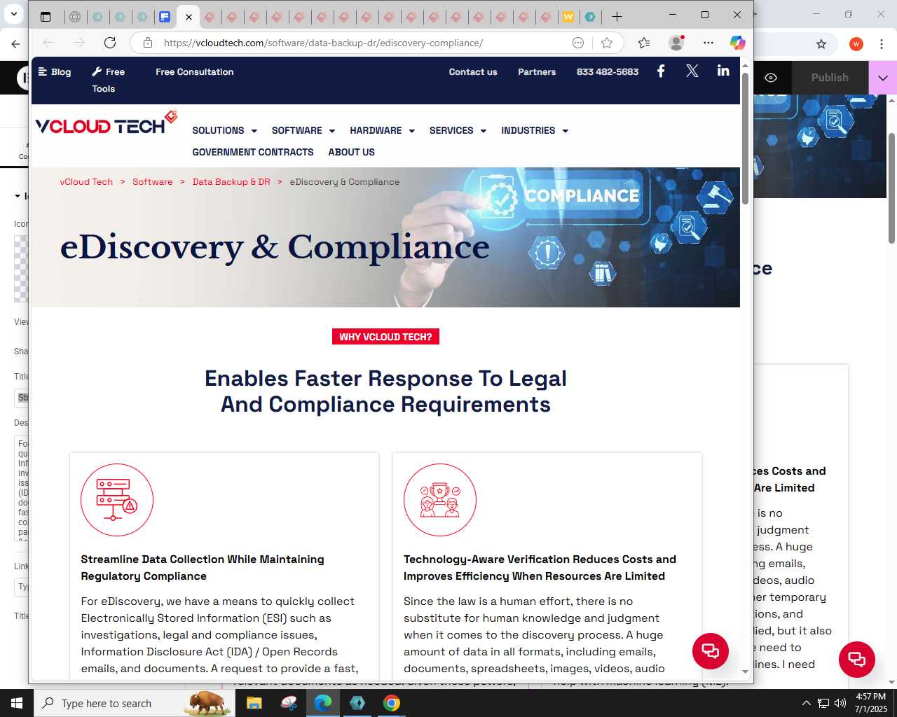Screen dimensions: 897x717
Task: Click the team trophy icon in second card
Action: click(x=440, y=500)
